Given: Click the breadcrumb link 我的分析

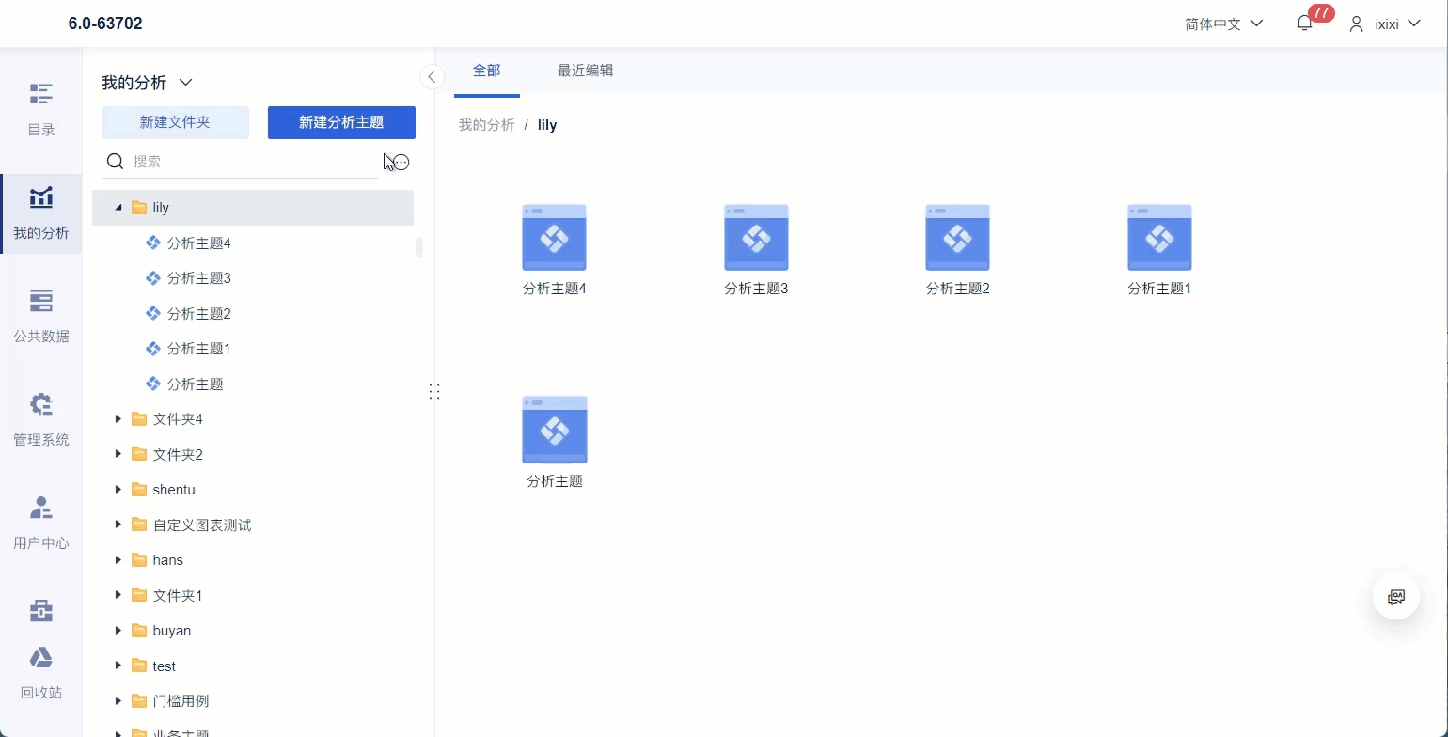Looking at the screenshot, I should tap(486, 124).
